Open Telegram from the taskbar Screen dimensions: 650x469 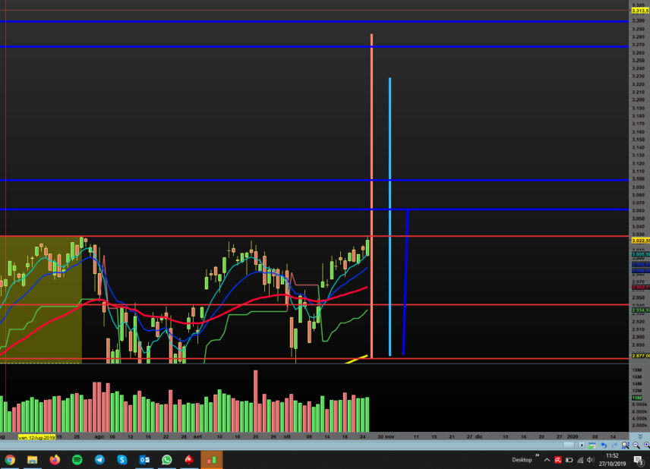99,460
